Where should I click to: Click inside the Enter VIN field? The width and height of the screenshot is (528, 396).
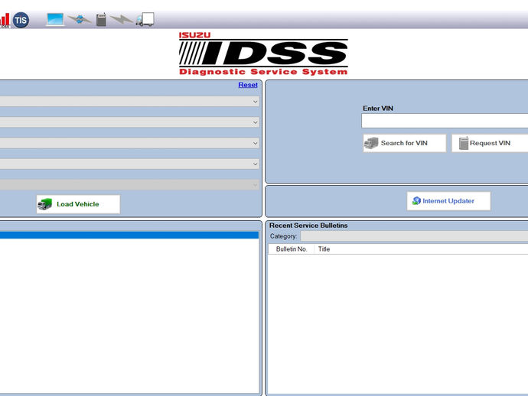pyautogui.click(x=445, y=121)
